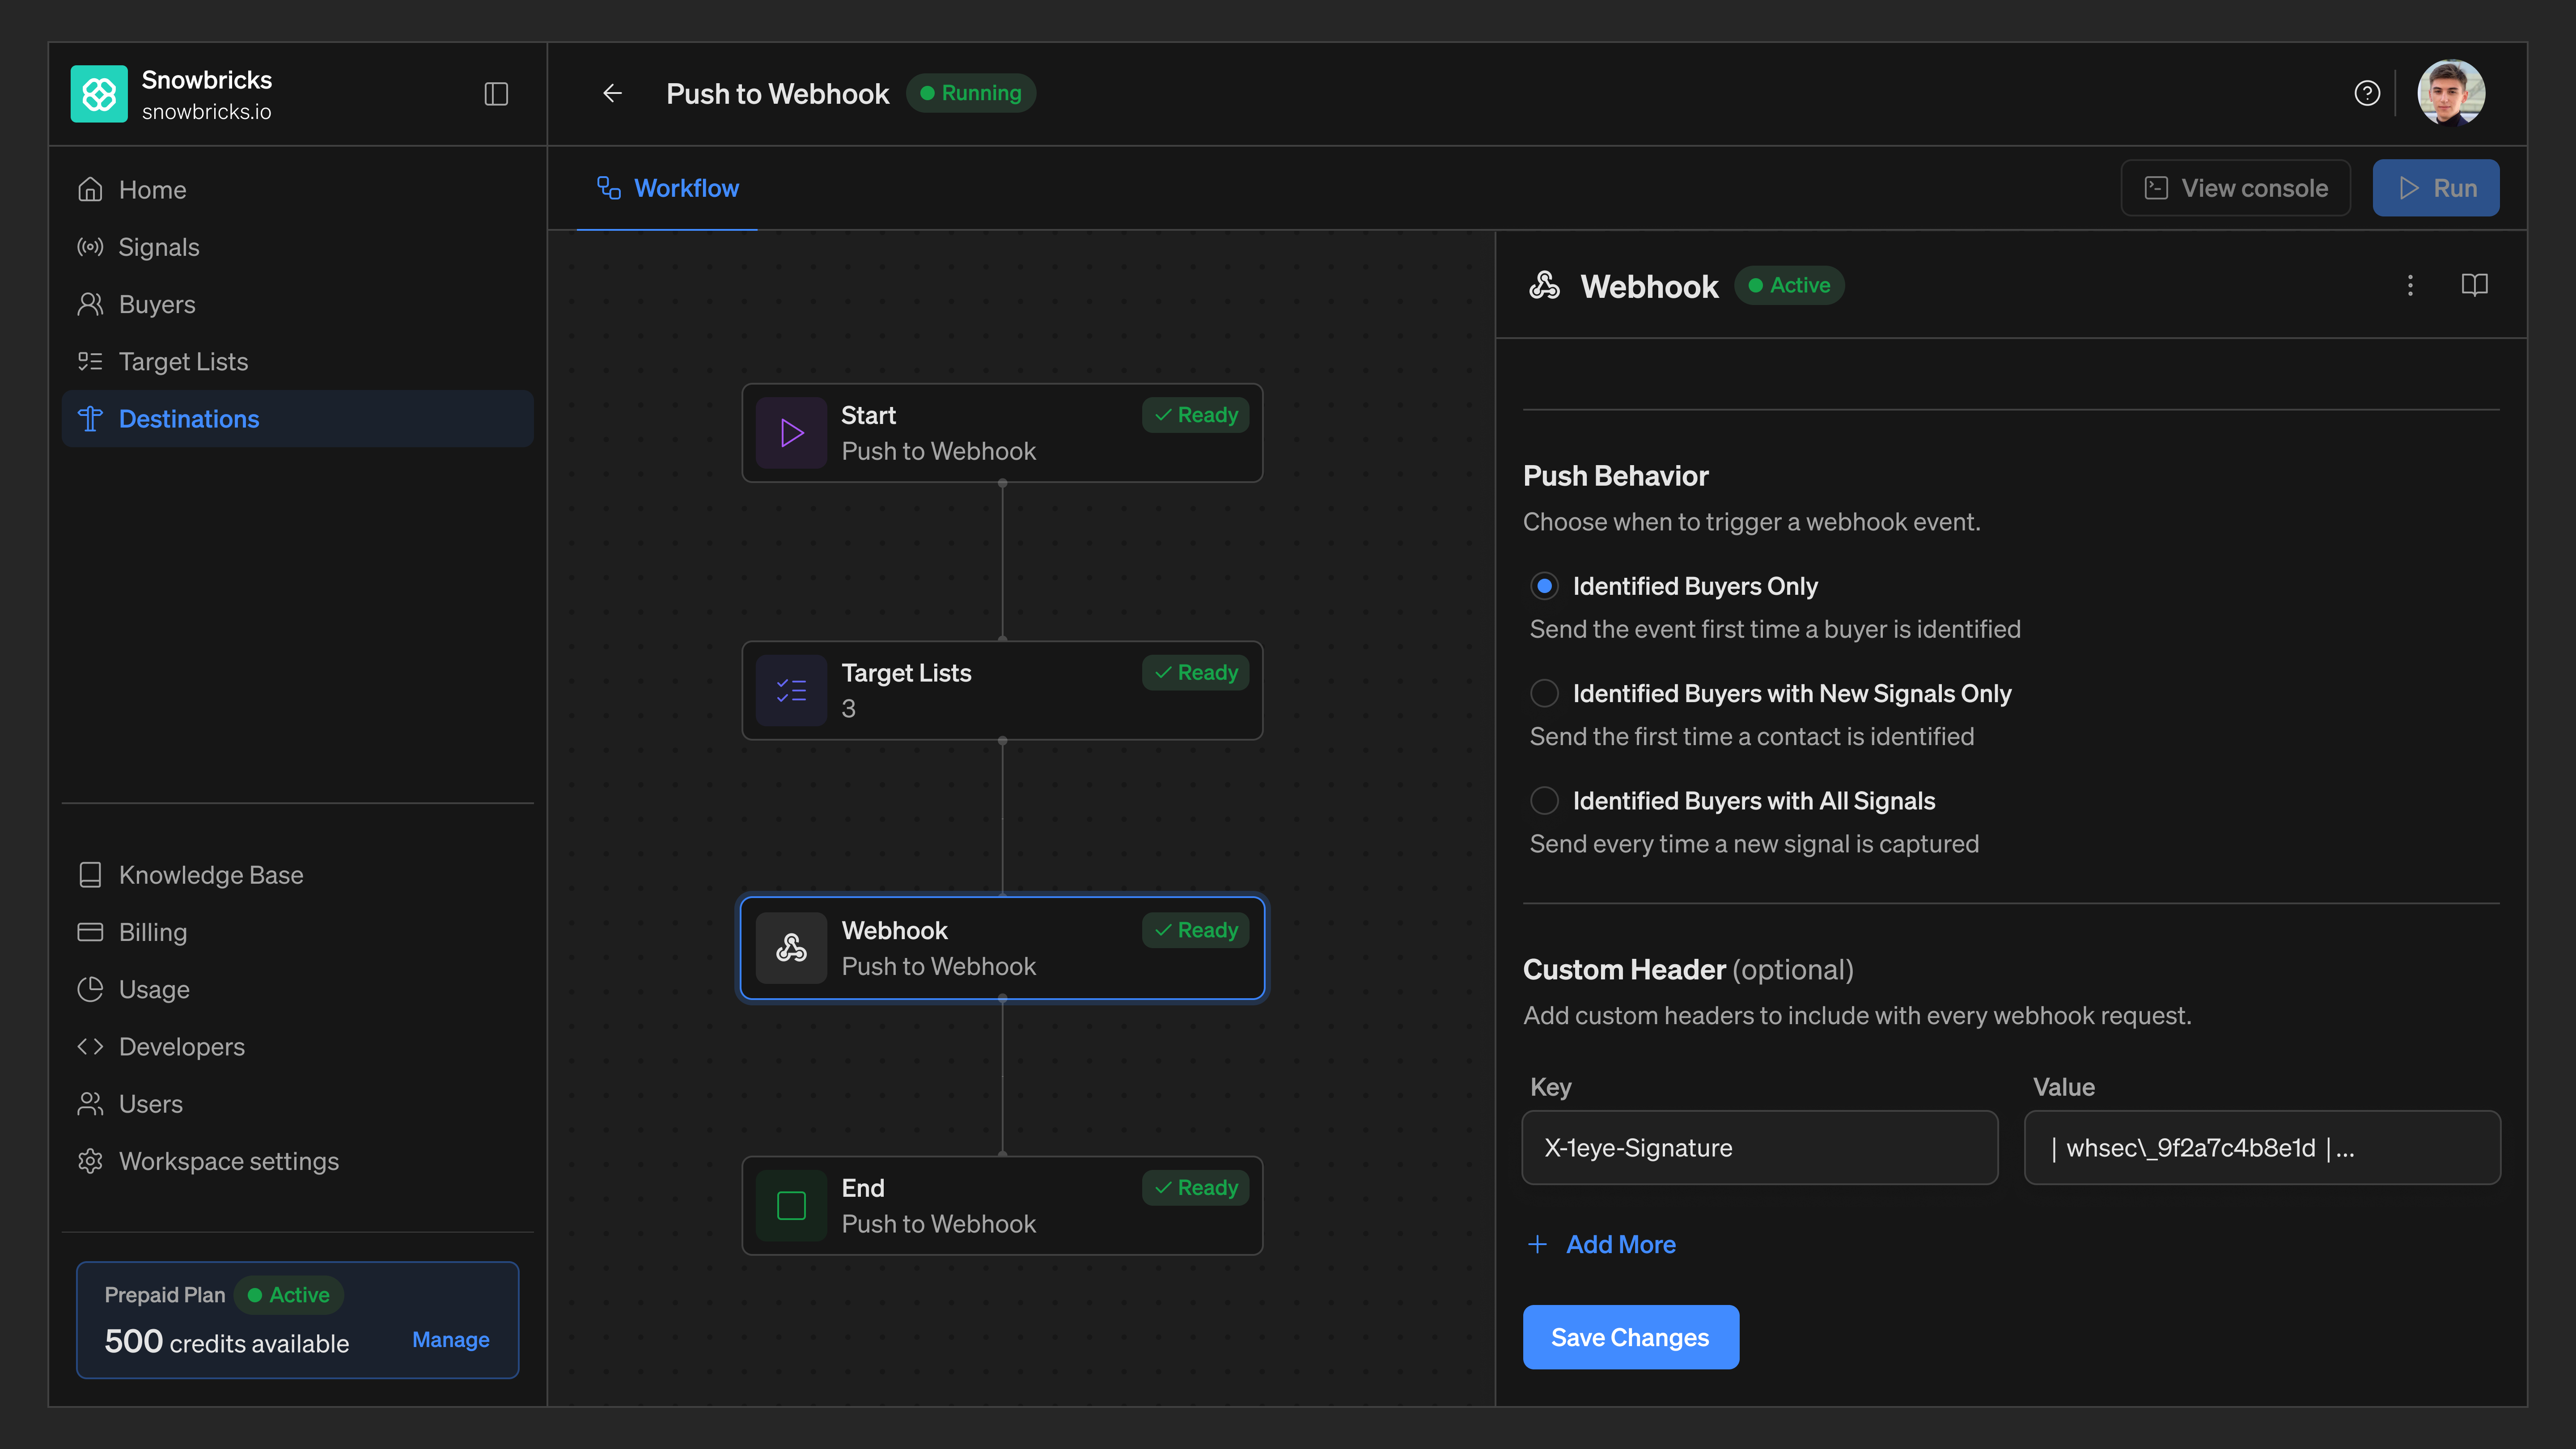
Task: Open the Webhook panel three-dot menu
Action: click(x=2410, y=286)
